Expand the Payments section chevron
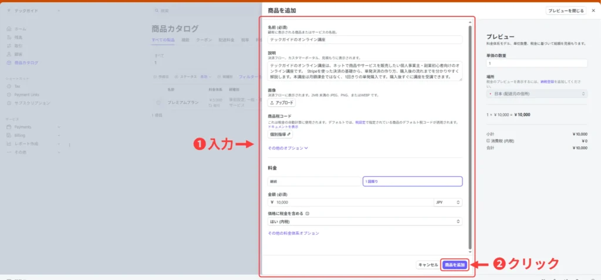The height and width of the screenshot is (280, 601). 59,127
